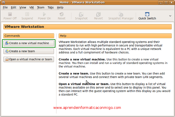Click Open a virtual machine or team
The height and width of the screenshot is (117, 175).
[29, 59]
